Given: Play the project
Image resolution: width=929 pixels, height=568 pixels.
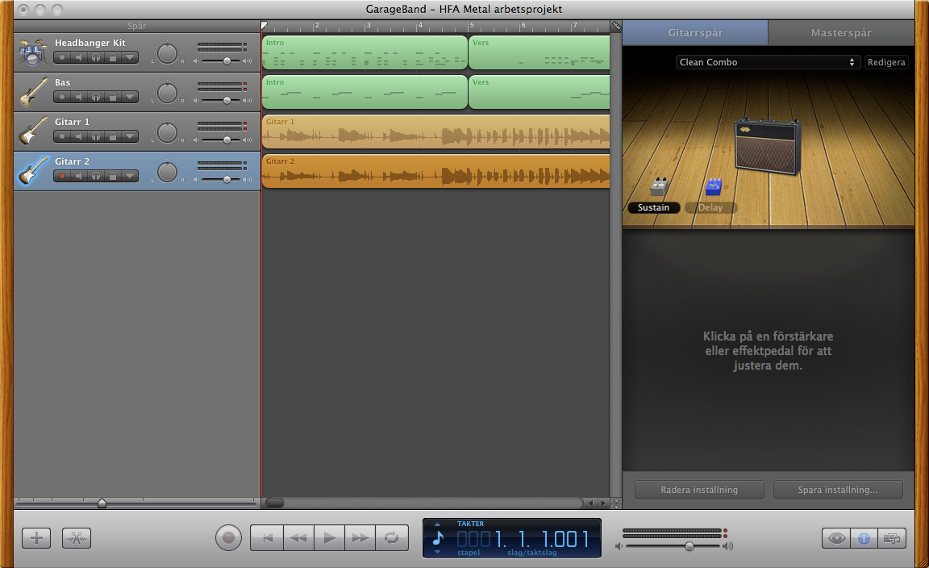Looking at the screenshot, I should click(x=329, y=538).
